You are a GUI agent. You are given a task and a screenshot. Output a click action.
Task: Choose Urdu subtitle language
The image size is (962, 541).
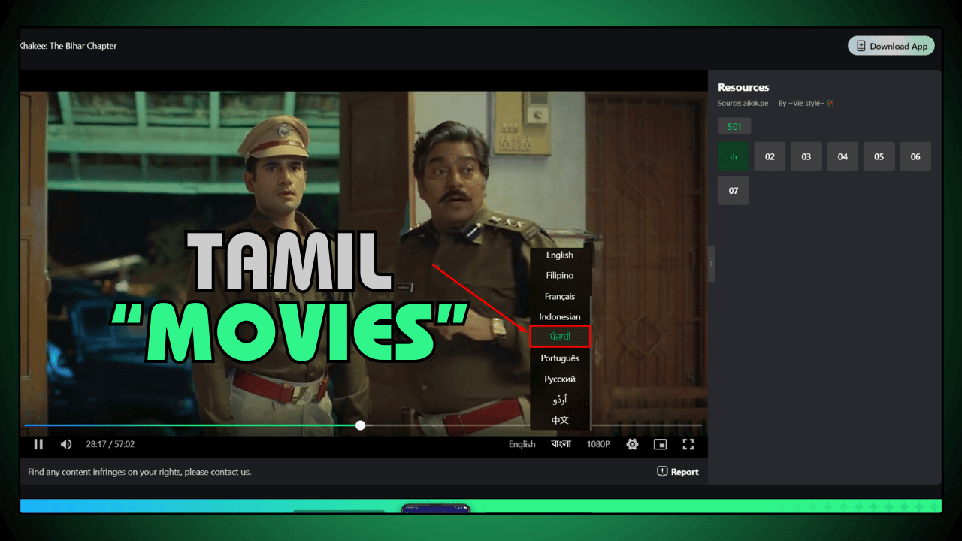pos(560,400)
